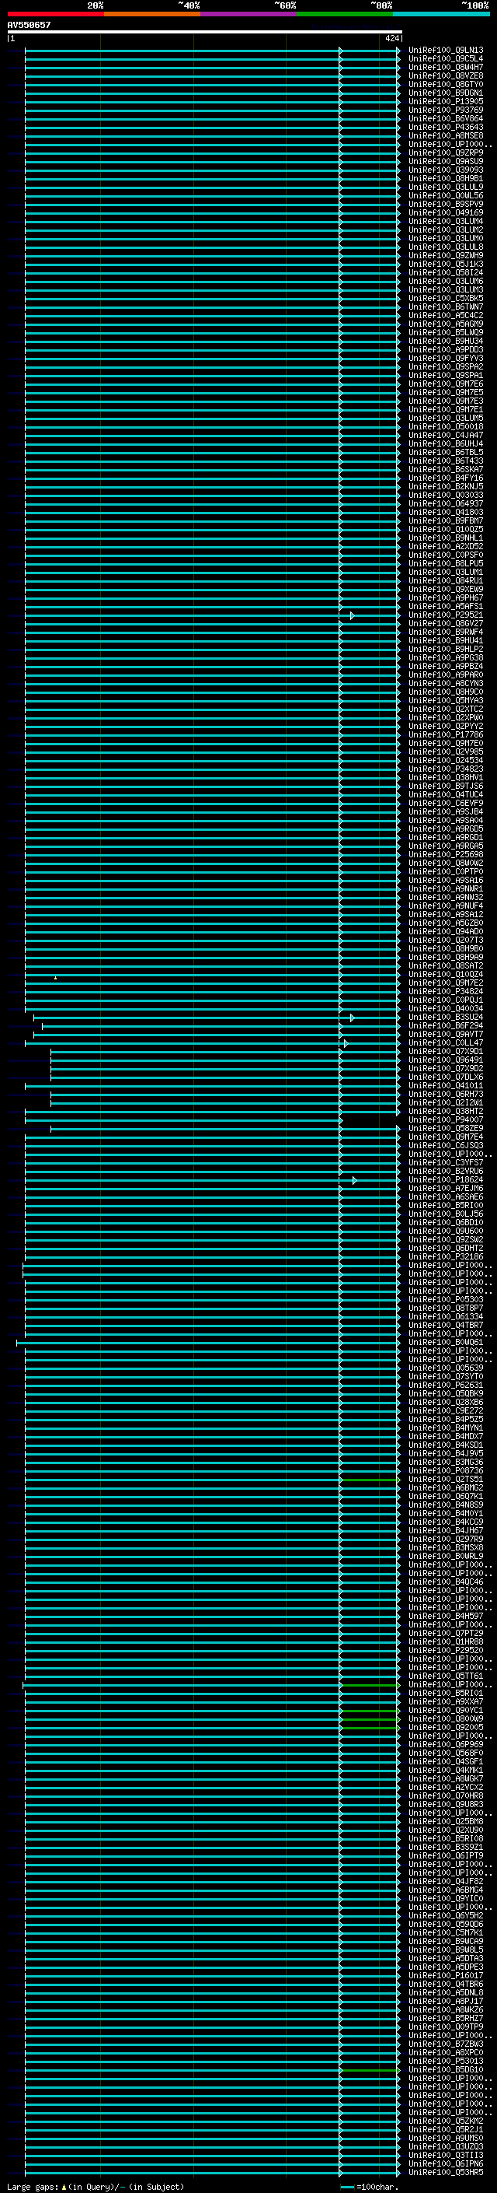Open the UniRef100_P43643 hit label

[x=446, y=127]
